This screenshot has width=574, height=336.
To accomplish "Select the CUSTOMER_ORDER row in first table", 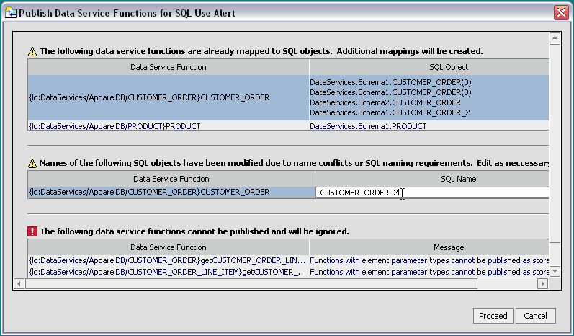I will pos(288,97).
